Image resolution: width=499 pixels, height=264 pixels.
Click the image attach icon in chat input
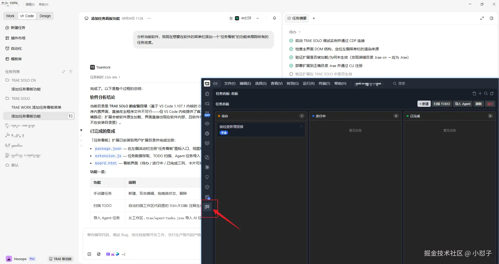pos(99,254)
